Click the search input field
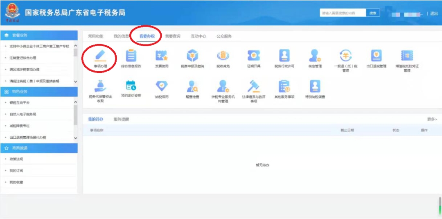This screenshot has height=219, width=442. click(343, 13)
